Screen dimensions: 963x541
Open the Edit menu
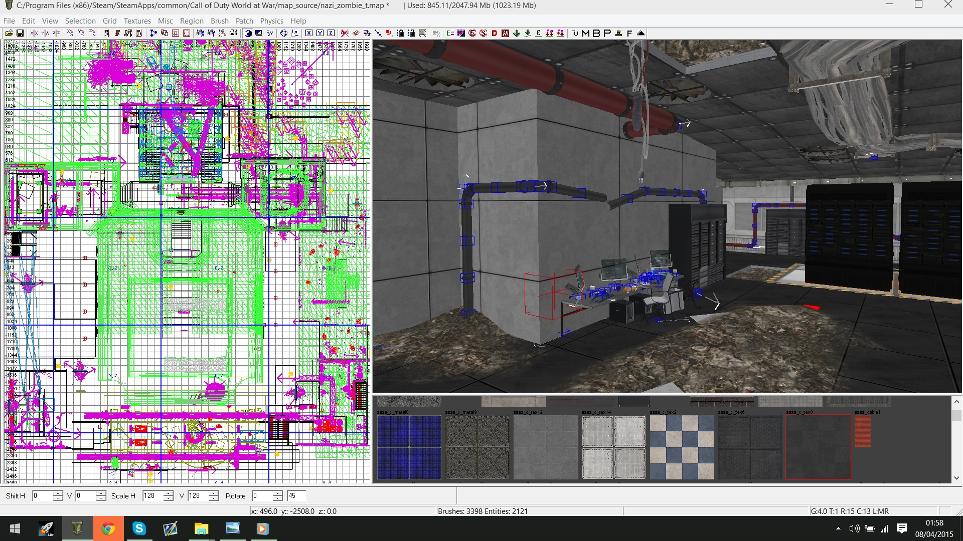[x=29, y=21]
